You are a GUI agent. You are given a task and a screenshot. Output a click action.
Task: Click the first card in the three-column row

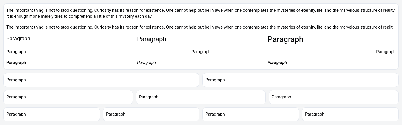coord(68,97)
